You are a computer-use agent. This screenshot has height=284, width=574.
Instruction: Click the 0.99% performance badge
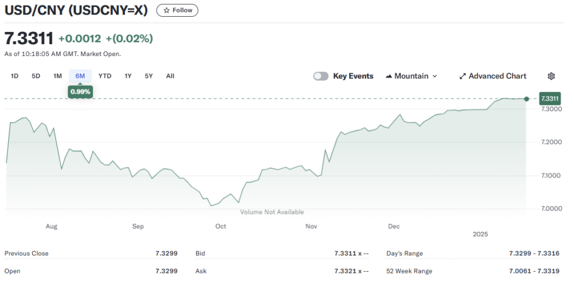pyautogui.click(x=80, y=91)
